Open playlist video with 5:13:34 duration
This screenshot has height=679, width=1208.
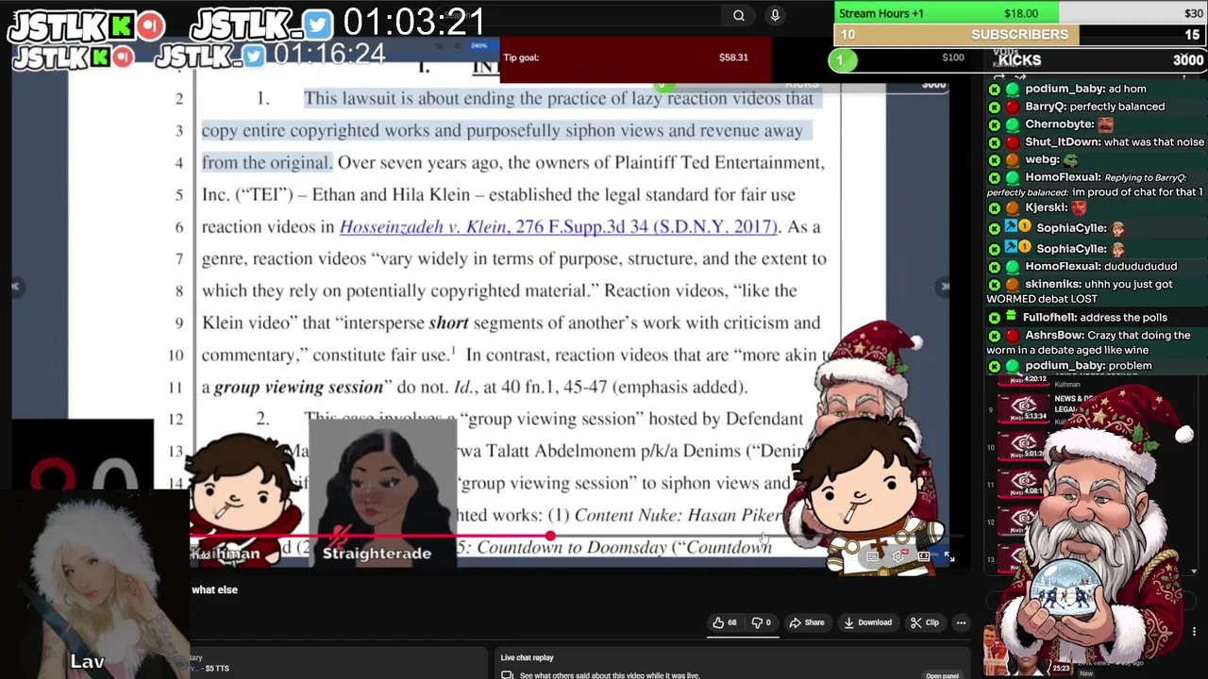point(1024,408)
